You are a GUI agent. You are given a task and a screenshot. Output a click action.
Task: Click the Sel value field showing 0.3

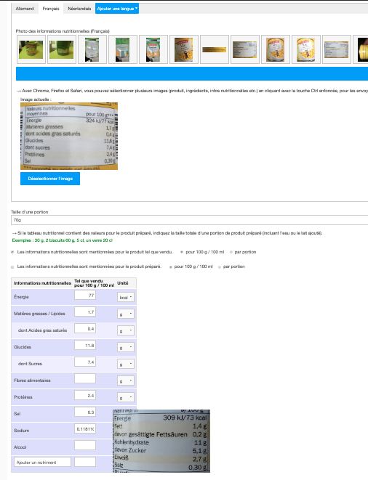click(85, 412)
